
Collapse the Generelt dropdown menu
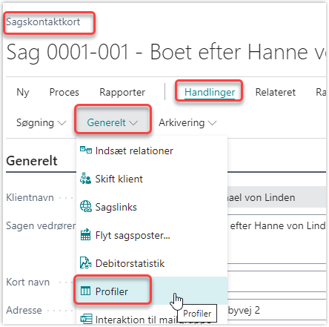(113, 123)
